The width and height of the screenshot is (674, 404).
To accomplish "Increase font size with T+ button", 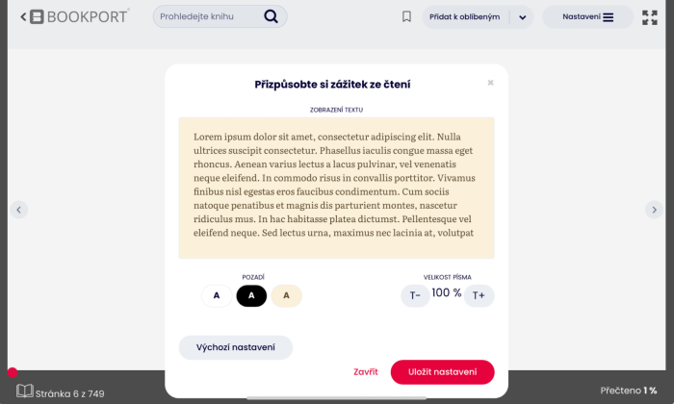I will pos(479,295).
